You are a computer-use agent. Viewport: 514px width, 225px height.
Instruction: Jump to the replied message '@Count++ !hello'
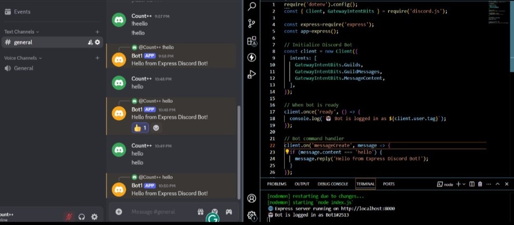[156, 47]
